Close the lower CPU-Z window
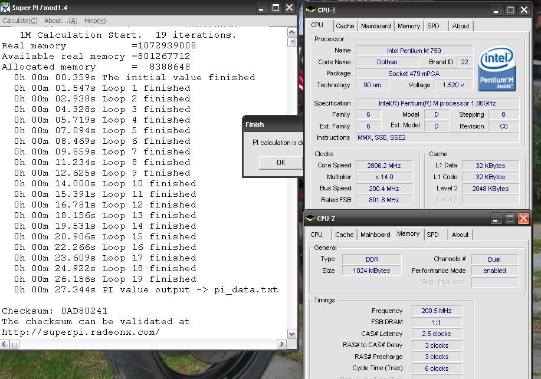This screenshot has width=541, height=379. point(523,218)
